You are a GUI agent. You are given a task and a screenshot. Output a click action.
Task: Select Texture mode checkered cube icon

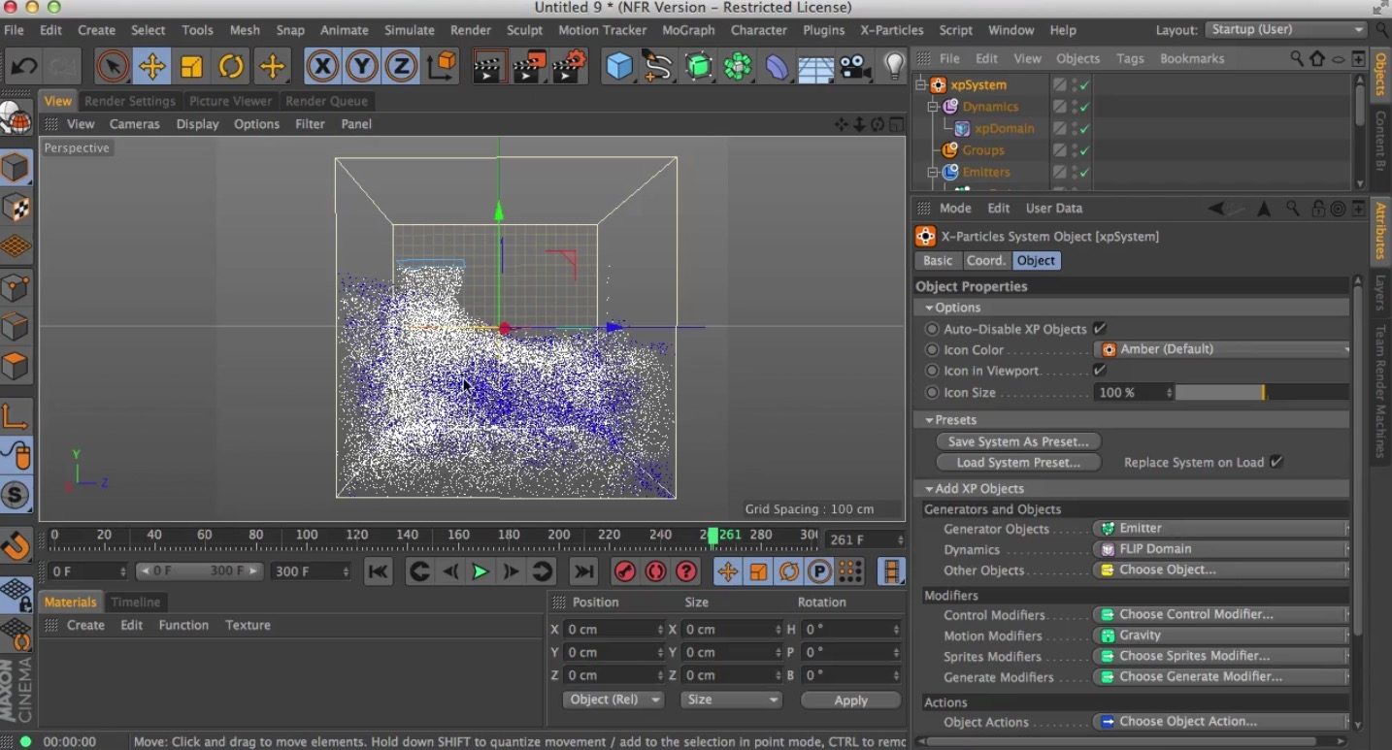tap(15, 208)
